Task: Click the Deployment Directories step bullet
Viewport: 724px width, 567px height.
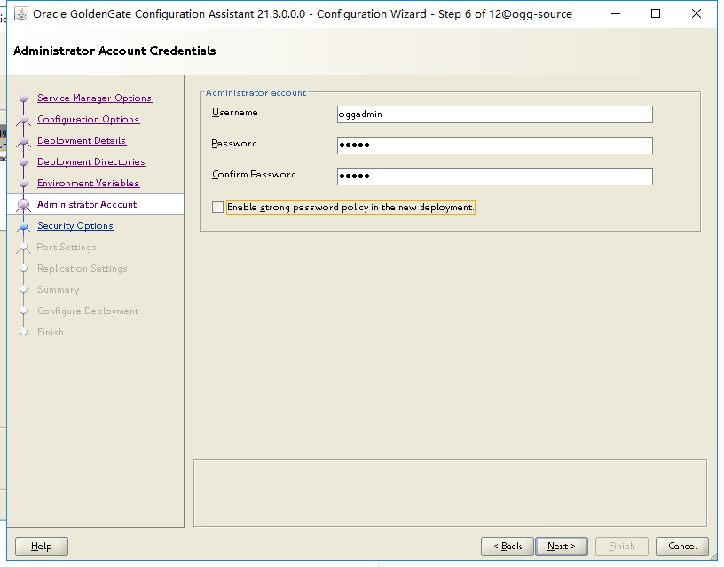Action: click(x=24, y=162)
